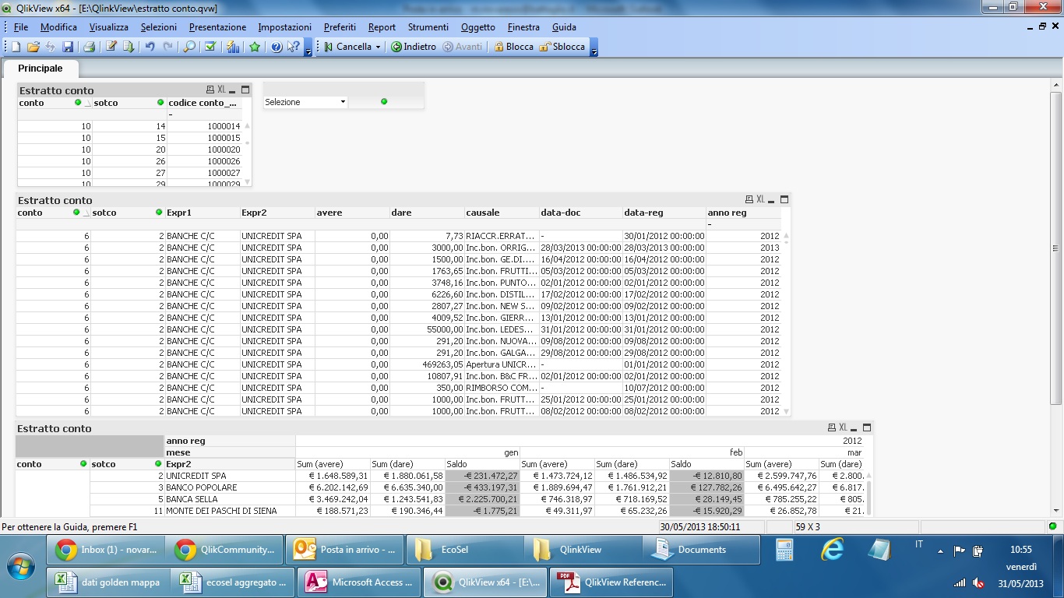
Task: Click the Quick Chart wizard icon
Action: (233, 47)
